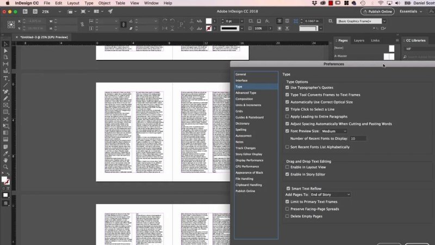Image resolution: width=435 pixels, height=245 pixels.
Task: Open the Window menu
Action: point(151,3)
